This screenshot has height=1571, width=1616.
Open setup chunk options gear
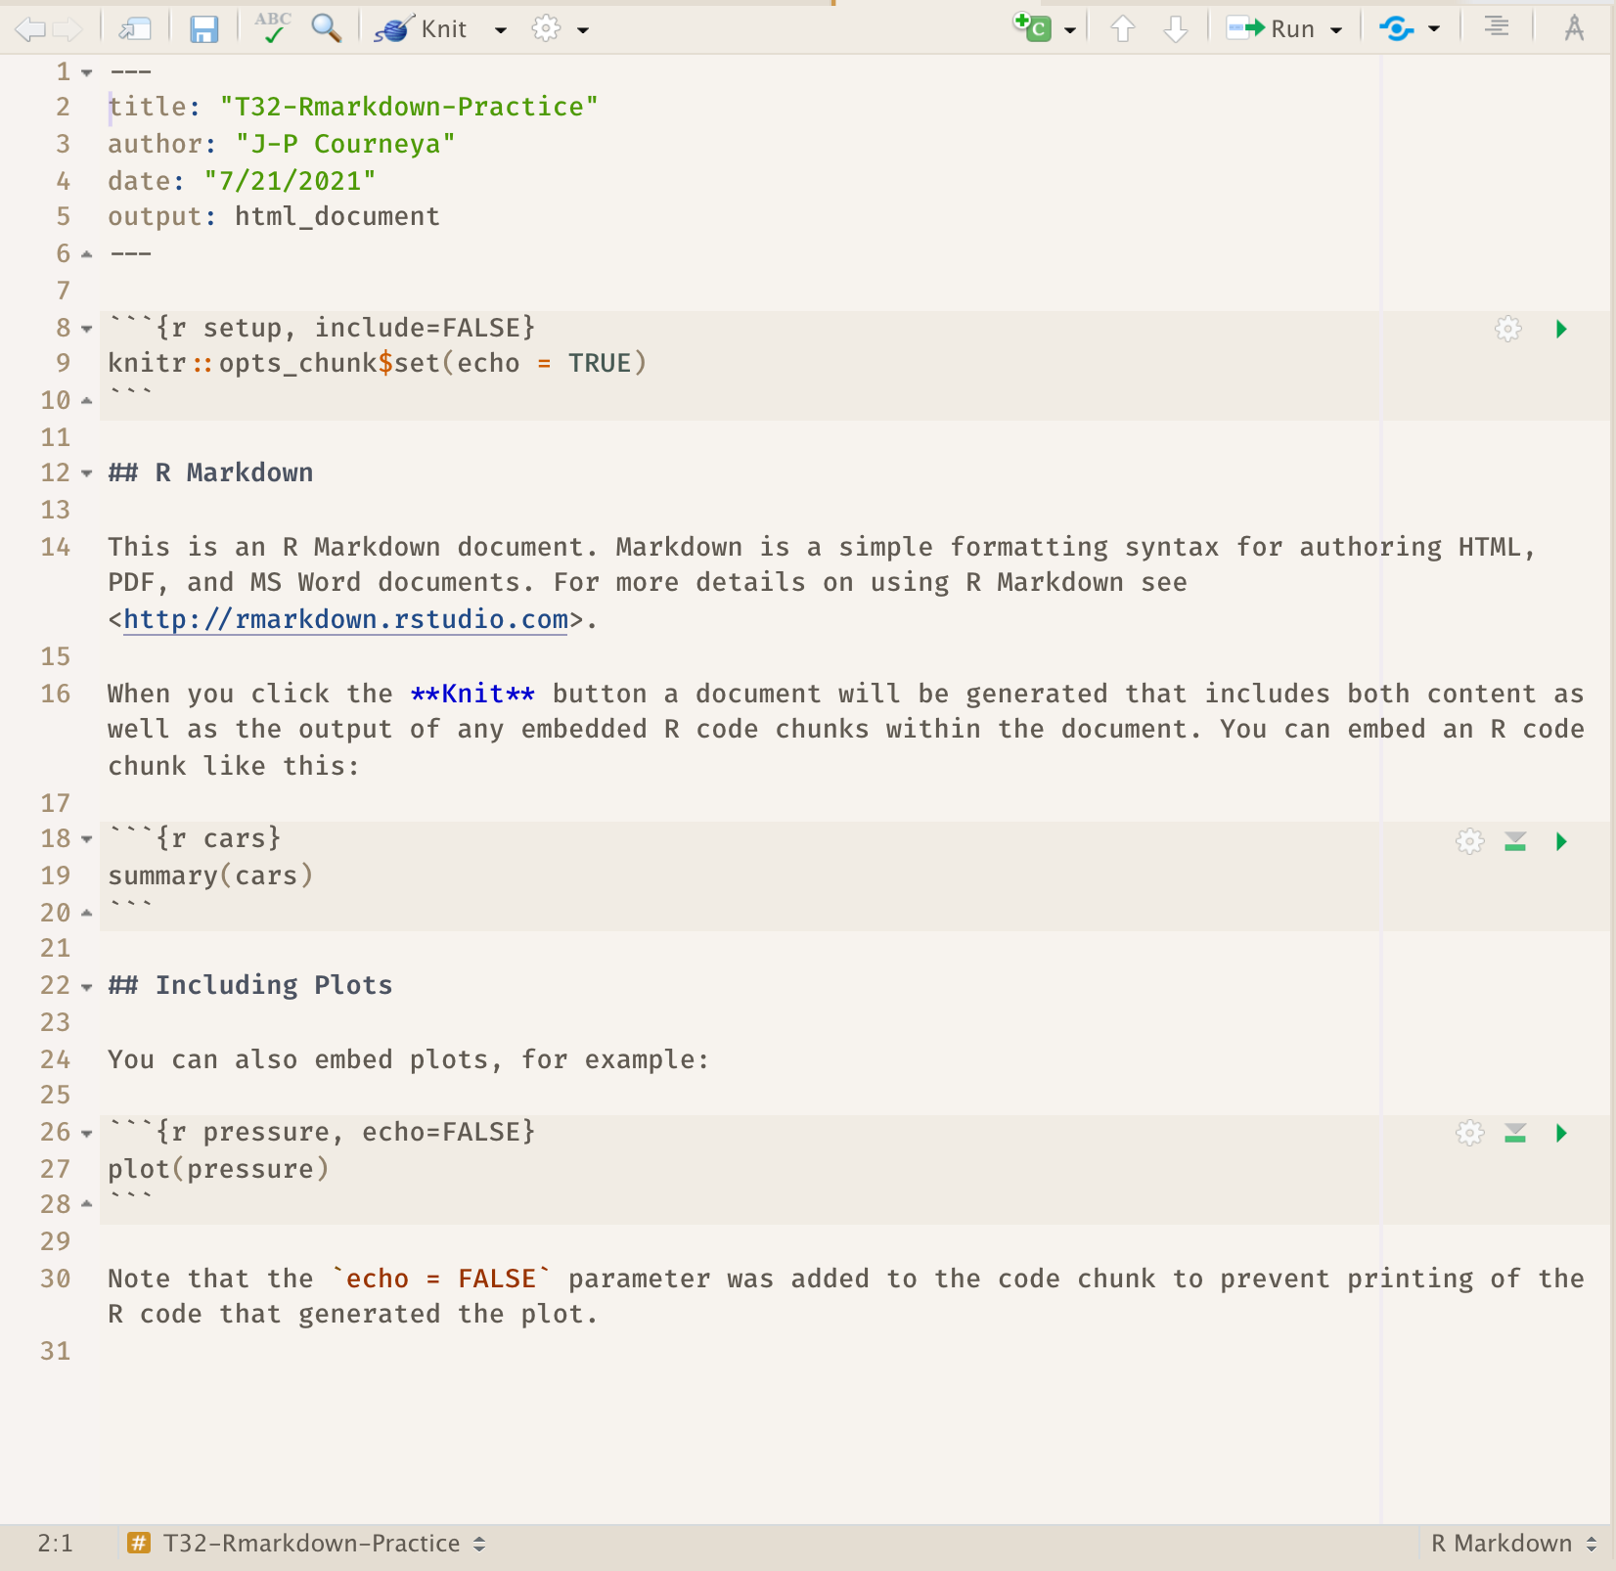point(1508,329)
